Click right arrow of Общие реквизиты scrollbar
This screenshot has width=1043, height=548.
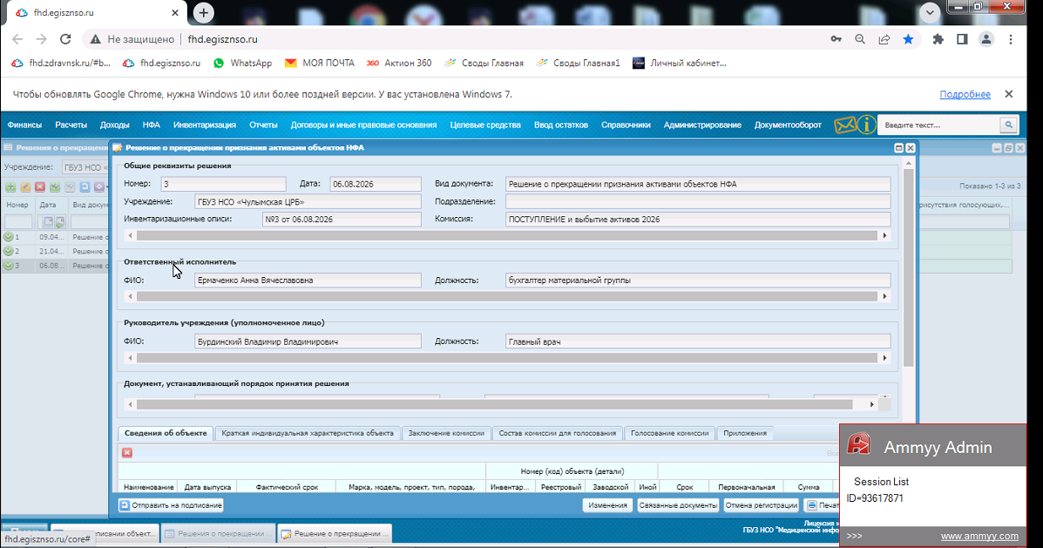884,235
